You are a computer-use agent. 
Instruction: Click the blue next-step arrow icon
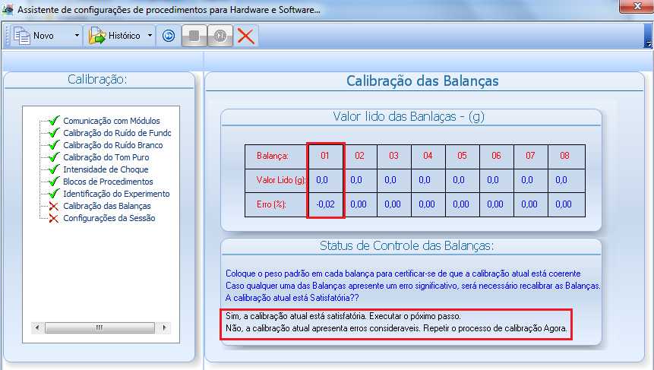[169, 36]
